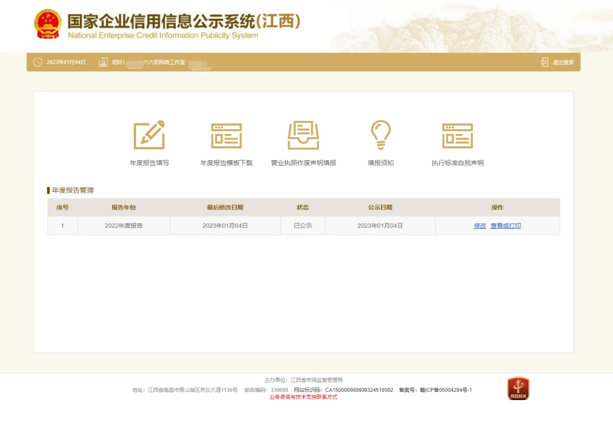Click the 已公示 status cell

pos(303,226)
